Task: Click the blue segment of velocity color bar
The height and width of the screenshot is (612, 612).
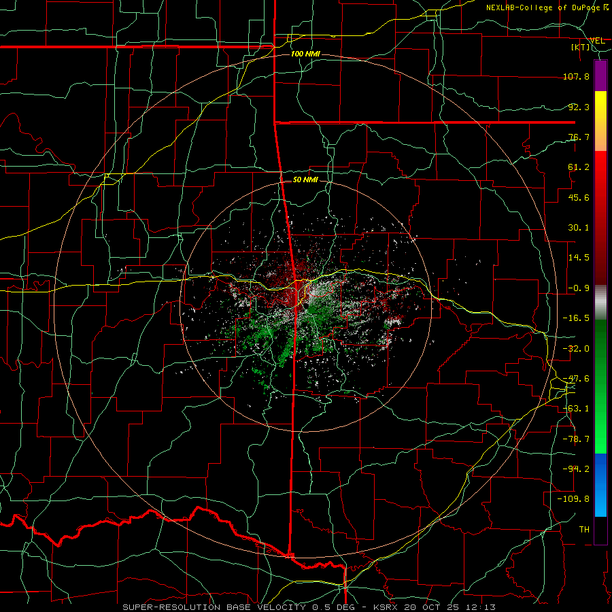Action: 600,485
